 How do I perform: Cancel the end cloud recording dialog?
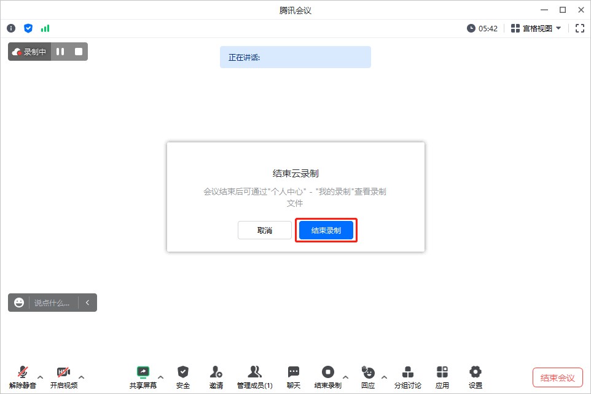coord(265,231)
